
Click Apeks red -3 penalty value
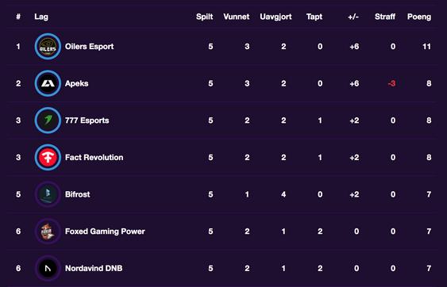tap(391, 83)
